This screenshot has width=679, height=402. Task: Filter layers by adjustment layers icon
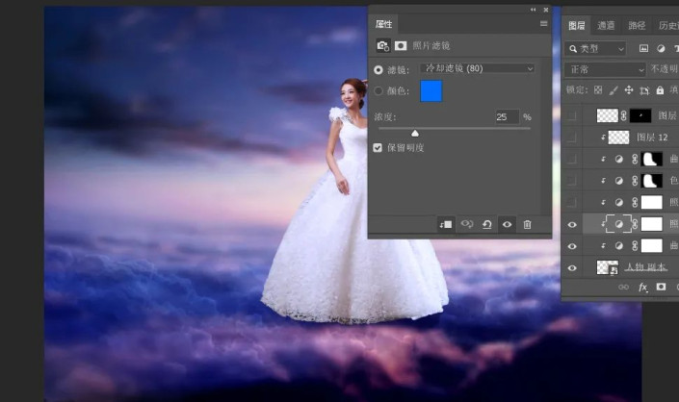(x=661, y=48)
